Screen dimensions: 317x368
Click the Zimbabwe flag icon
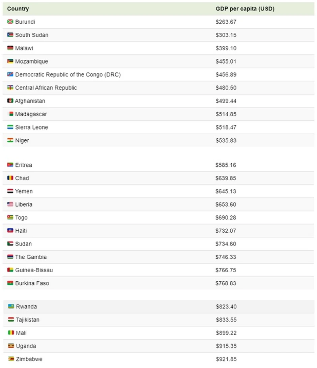pyautogui.click(x=11, y=359)
